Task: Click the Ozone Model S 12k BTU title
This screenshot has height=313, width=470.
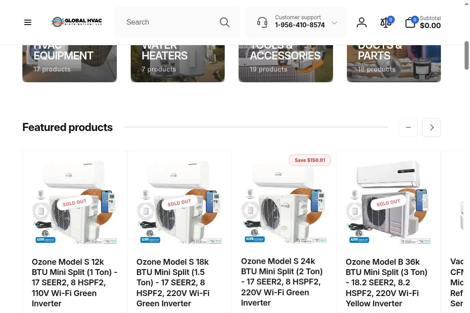Action: pyautogui.click(x=75, y=283)
